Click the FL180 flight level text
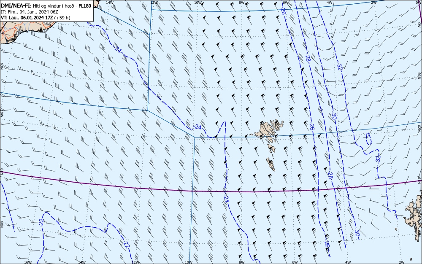The width and height of the screenshot is (422, 264). coord(85,5)
